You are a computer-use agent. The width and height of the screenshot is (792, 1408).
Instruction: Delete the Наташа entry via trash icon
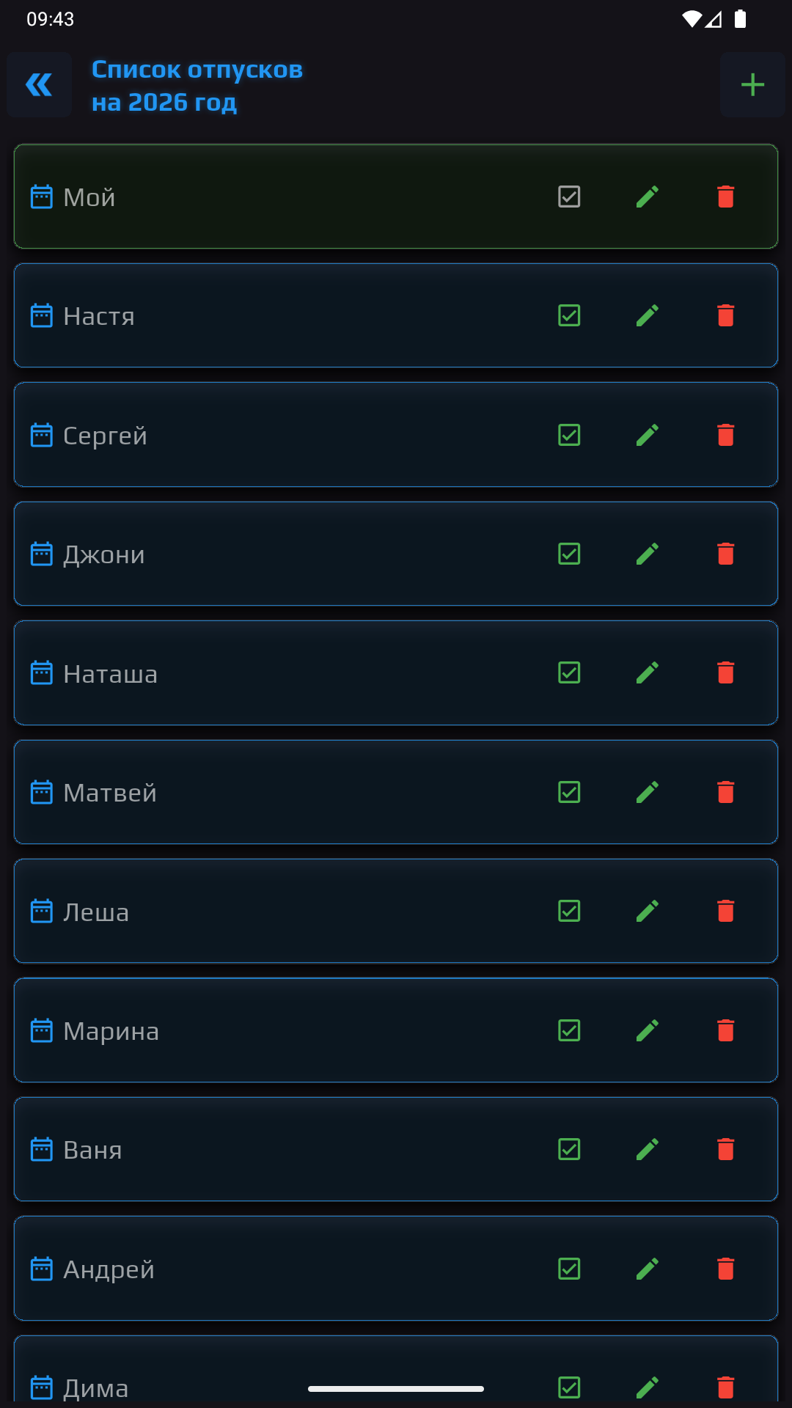point(726,672)
